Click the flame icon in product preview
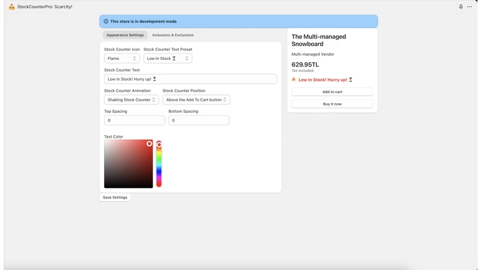481x270 pixels. click(293, 80)
